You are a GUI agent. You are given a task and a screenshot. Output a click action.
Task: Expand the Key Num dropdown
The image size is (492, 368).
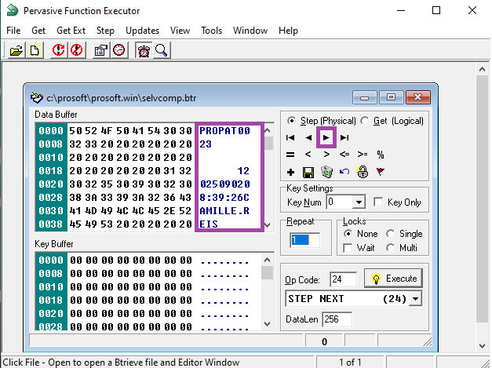[x=359, y=202]
